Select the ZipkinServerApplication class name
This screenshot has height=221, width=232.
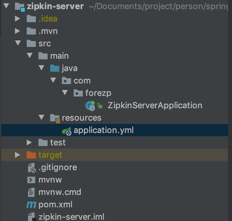155,105
